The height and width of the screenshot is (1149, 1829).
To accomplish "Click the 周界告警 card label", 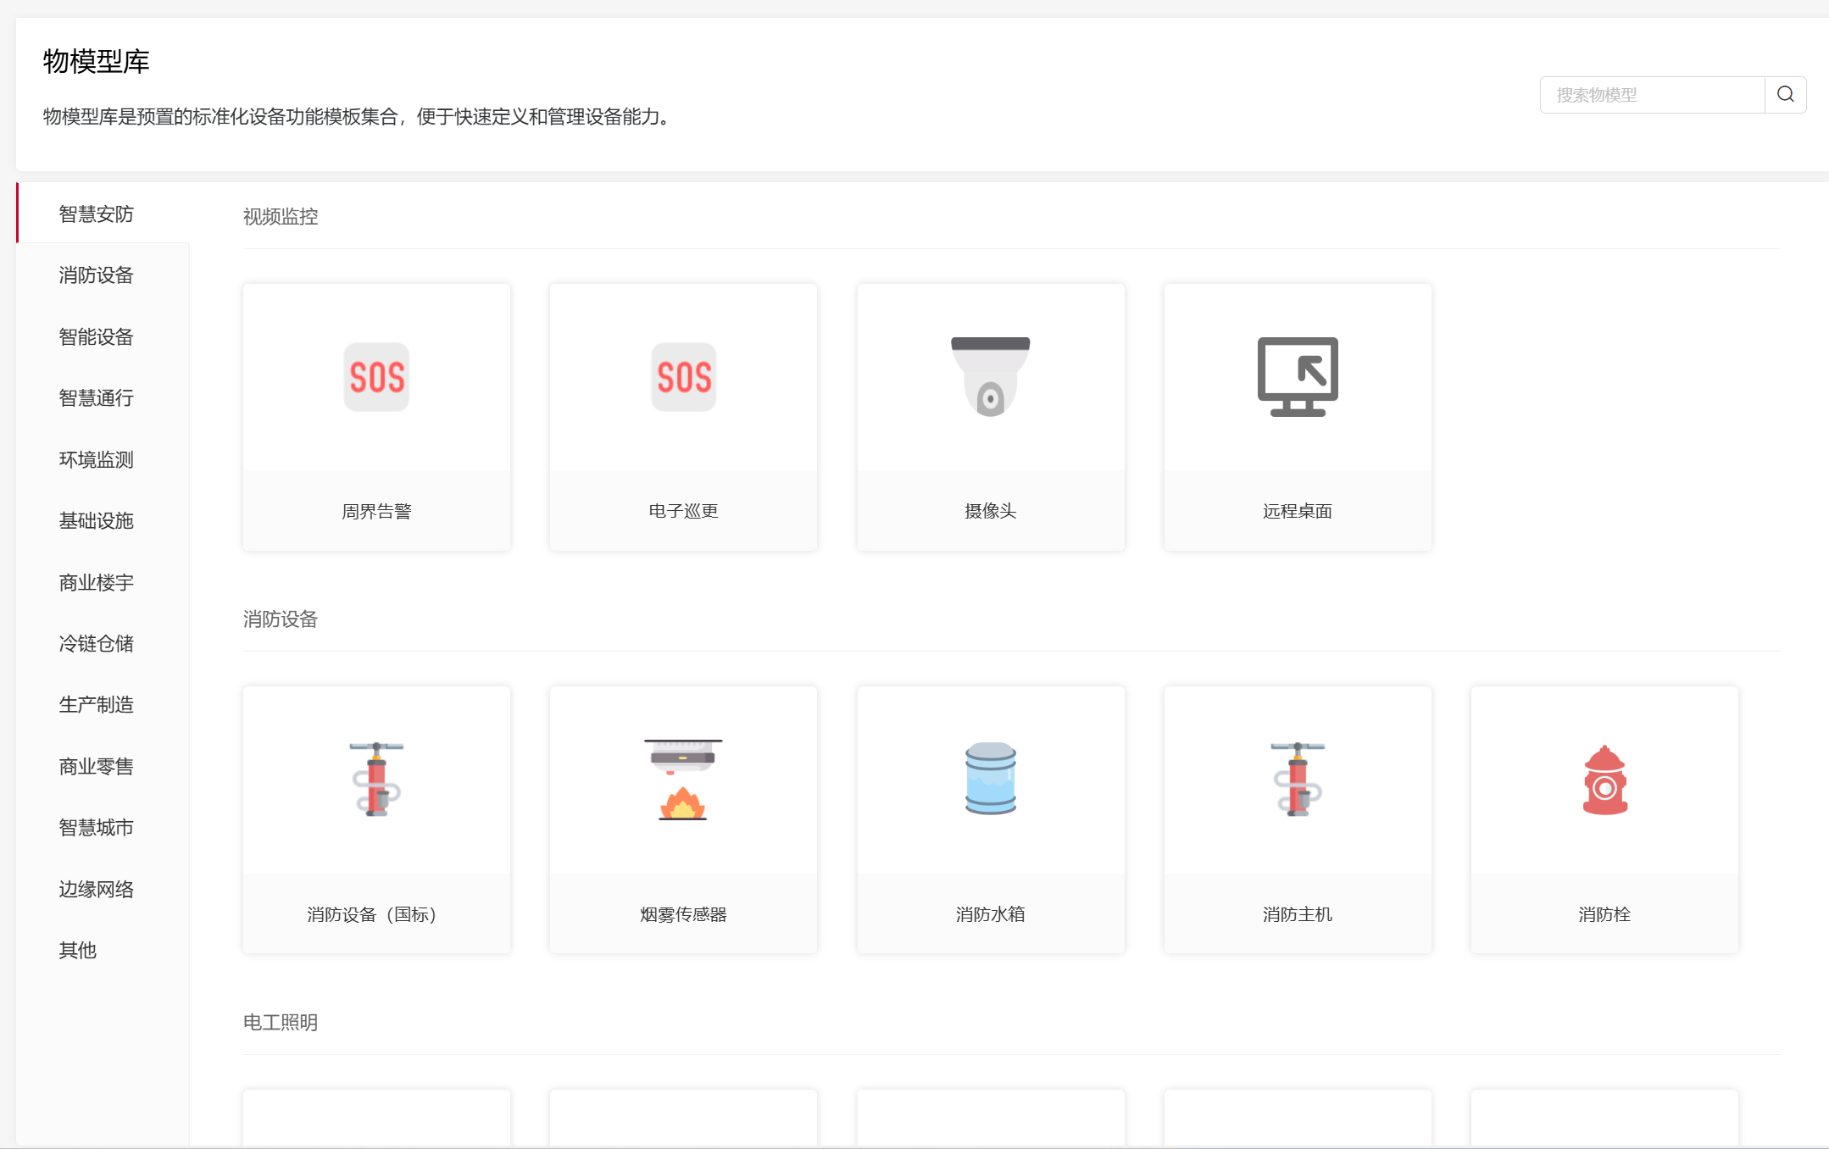I will point(376,511).
